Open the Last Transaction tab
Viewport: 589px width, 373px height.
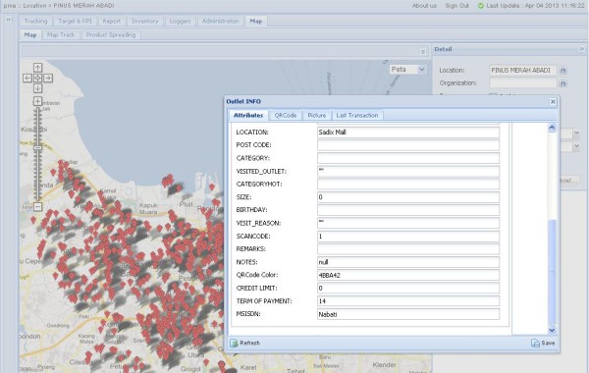[357, 115]
